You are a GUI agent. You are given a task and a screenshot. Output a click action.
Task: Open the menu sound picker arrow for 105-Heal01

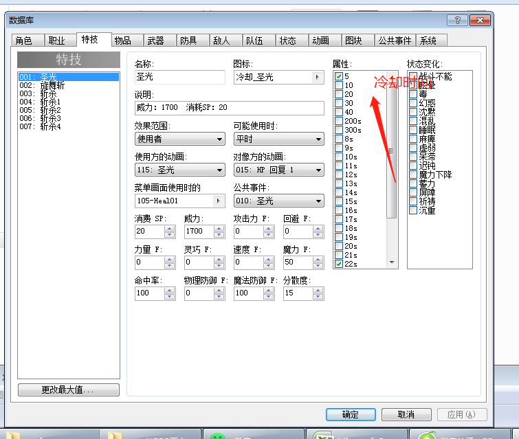(x=218, y=201)
